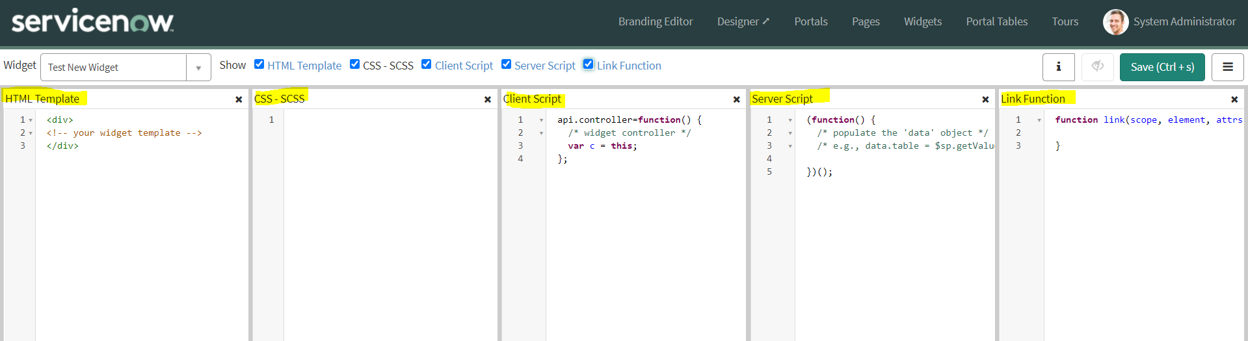Close the Server Script panel
The height and width of the screenshot is (341, 1248).
[985, 99]
